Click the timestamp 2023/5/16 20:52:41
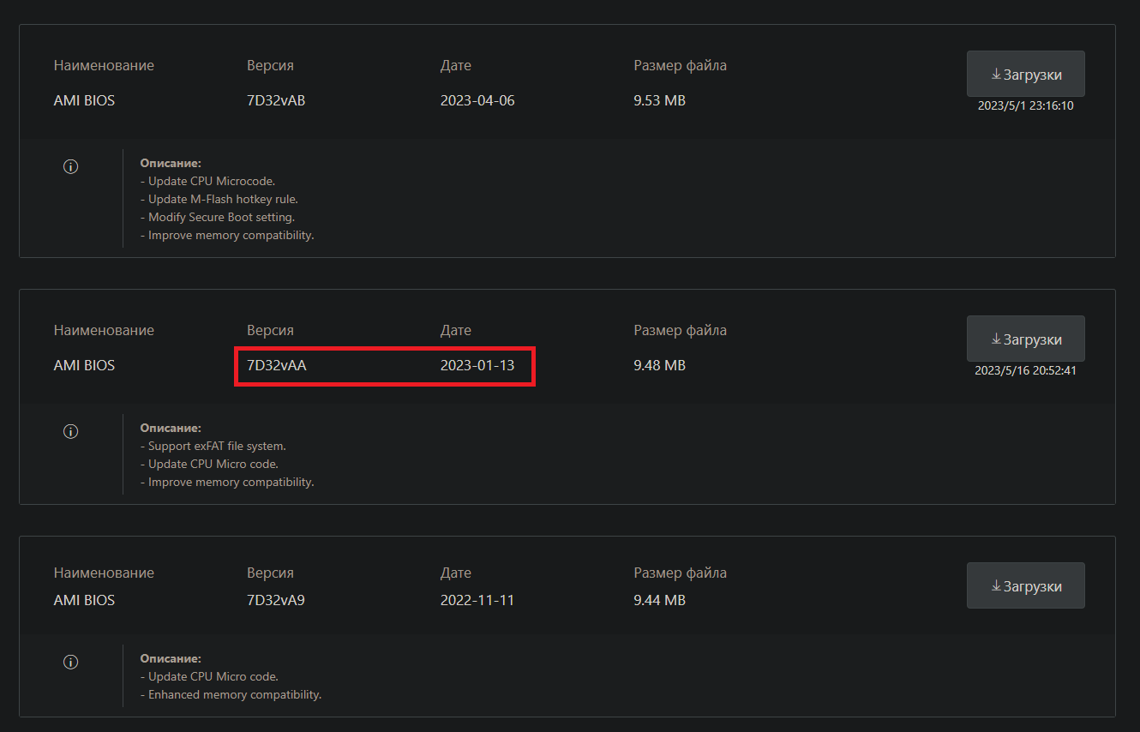 1025,371
